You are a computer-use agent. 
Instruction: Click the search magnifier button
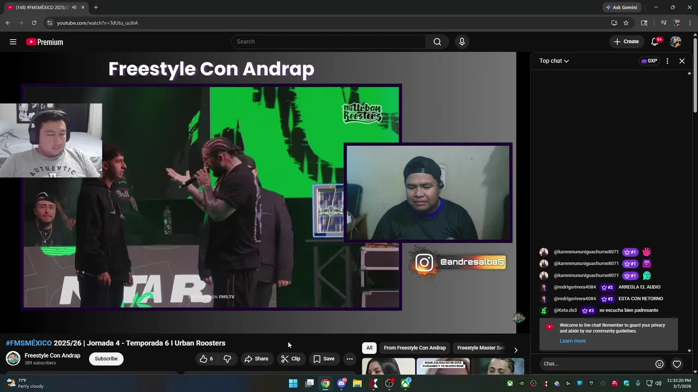[x=437, y=42]
